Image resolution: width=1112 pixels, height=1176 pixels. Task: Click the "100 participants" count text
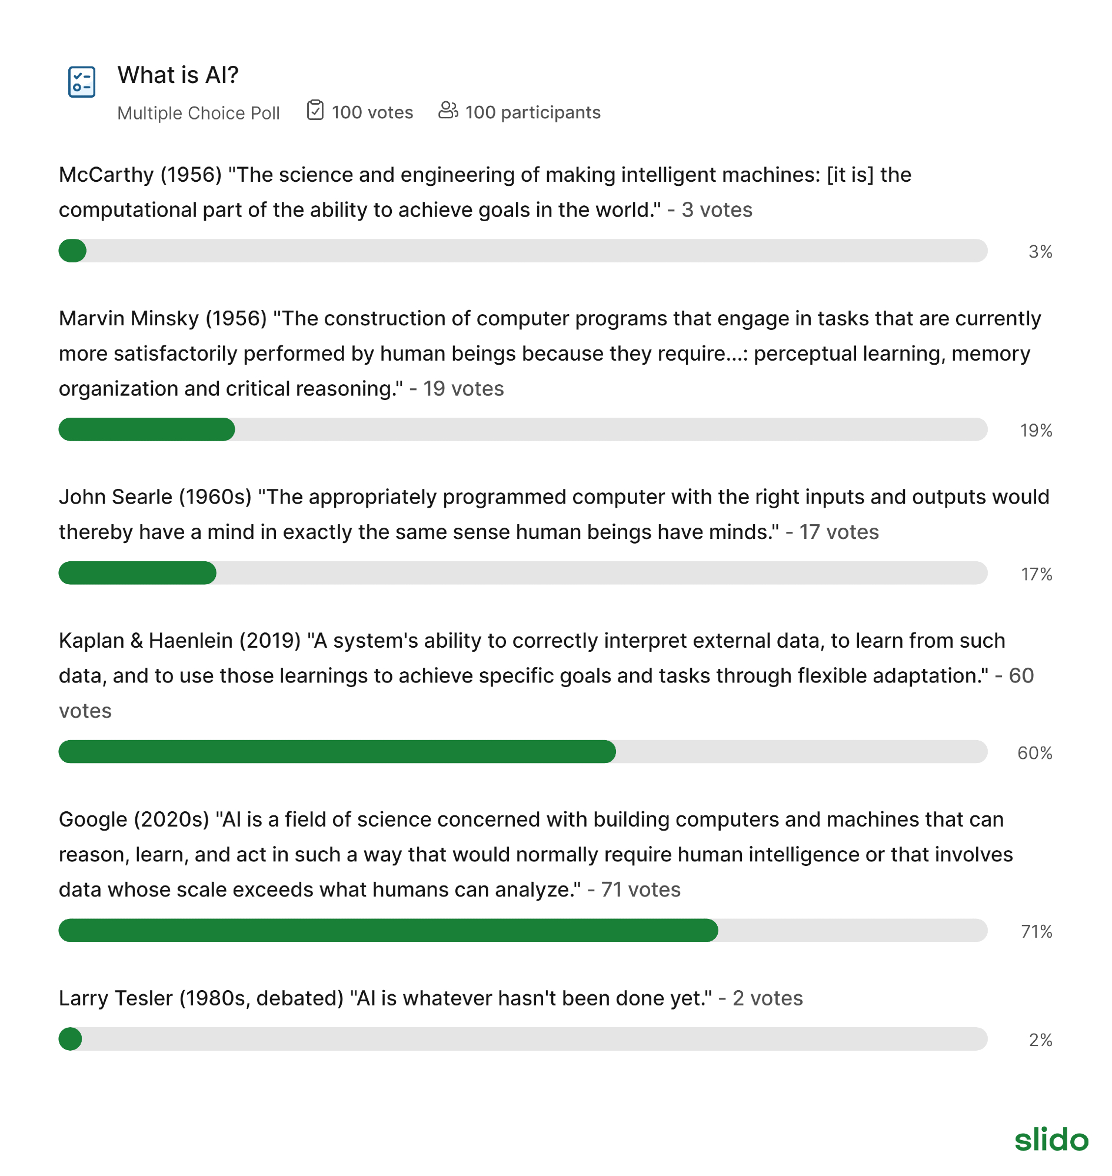532,112
